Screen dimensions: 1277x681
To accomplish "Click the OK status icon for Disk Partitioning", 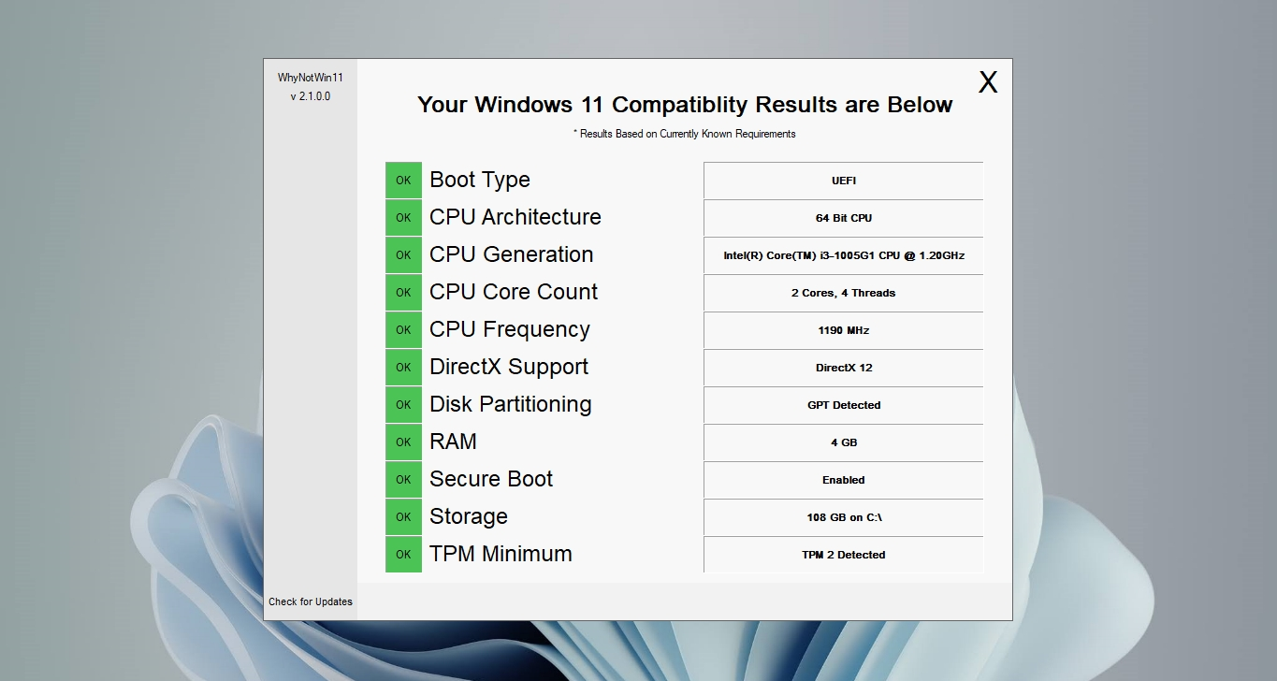I will coord(403,405).
